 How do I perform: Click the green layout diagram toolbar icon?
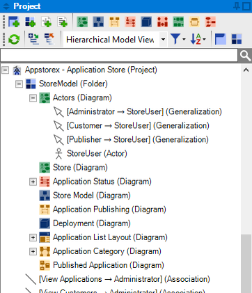[178, 22]
